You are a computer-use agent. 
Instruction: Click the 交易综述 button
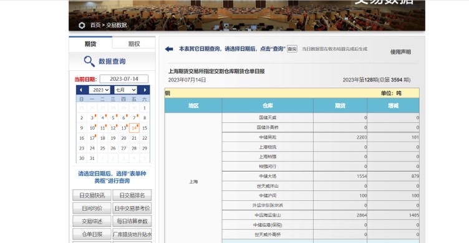point(92,221)
